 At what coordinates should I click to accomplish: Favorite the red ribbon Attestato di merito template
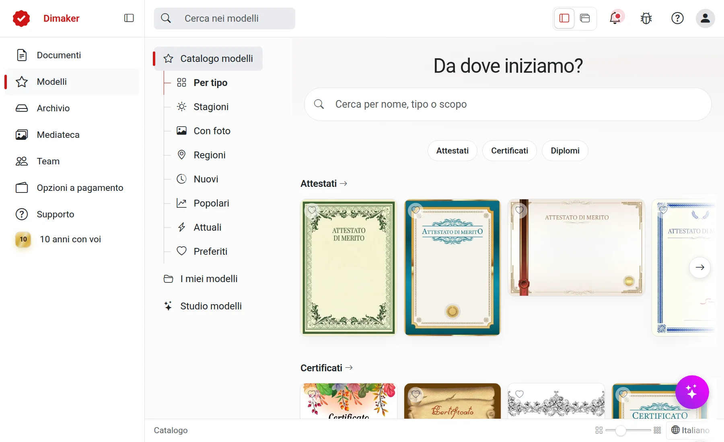pos(519,210)
